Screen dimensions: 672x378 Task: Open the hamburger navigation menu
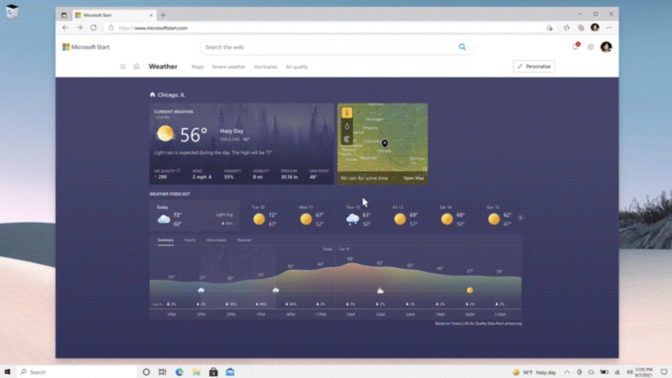pos(123,67)
